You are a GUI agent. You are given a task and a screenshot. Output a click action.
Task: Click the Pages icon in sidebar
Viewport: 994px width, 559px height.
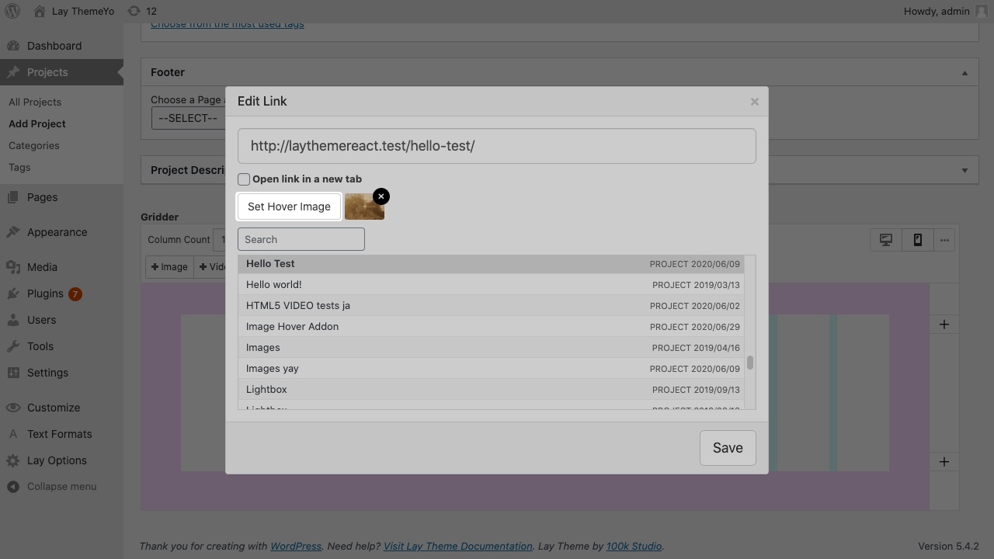click(13, 197)
